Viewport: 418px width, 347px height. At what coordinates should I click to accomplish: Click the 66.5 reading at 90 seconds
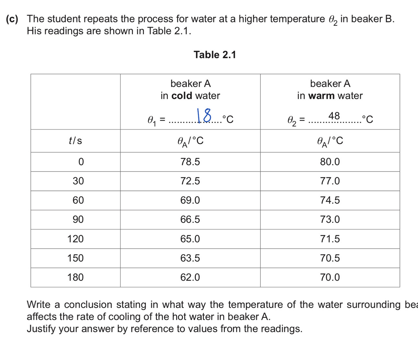click(x=190, y=220)
